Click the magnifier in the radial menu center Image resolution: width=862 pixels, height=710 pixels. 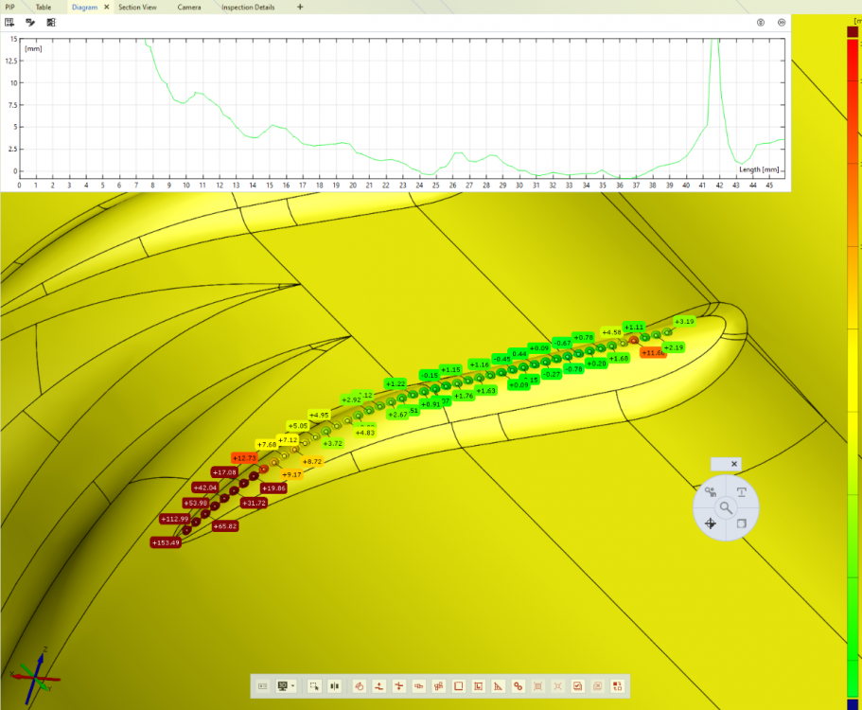[x=726, y=507]
